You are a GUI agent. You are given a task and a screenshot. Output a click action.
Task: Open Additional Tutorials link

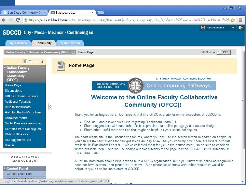pyautogui.click(x=18, y=102)
